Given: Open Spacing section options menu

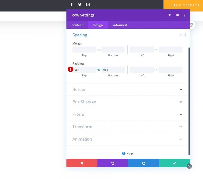Looking at the screenshot, I should pos(185,35).
